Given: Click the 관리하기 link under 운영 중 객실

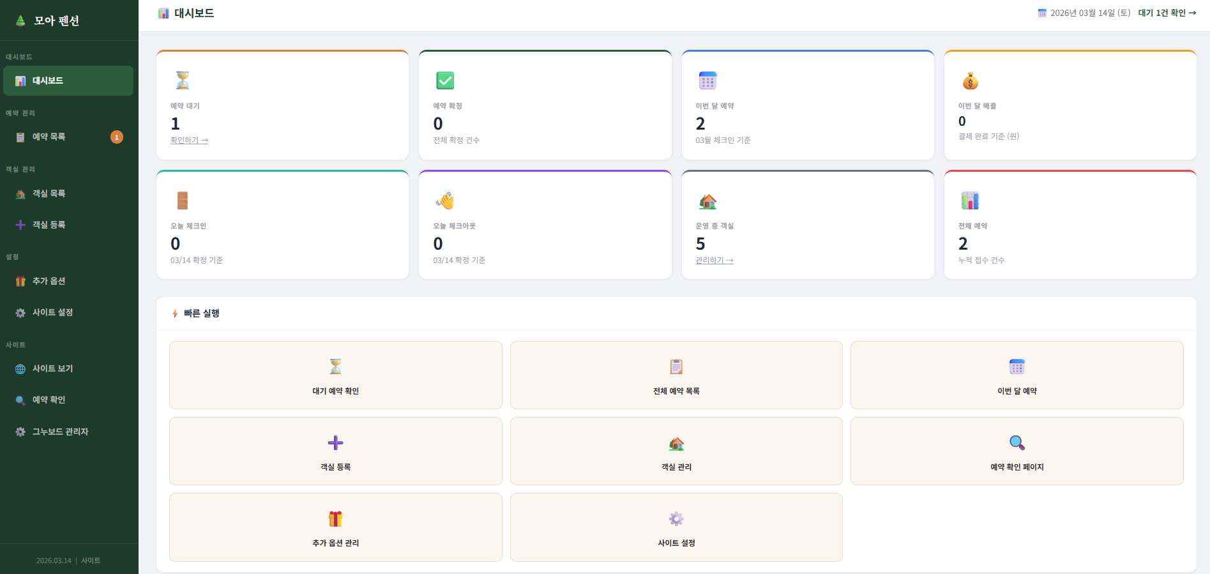Looking at the screenshot, I should click(x=714, y=261).
